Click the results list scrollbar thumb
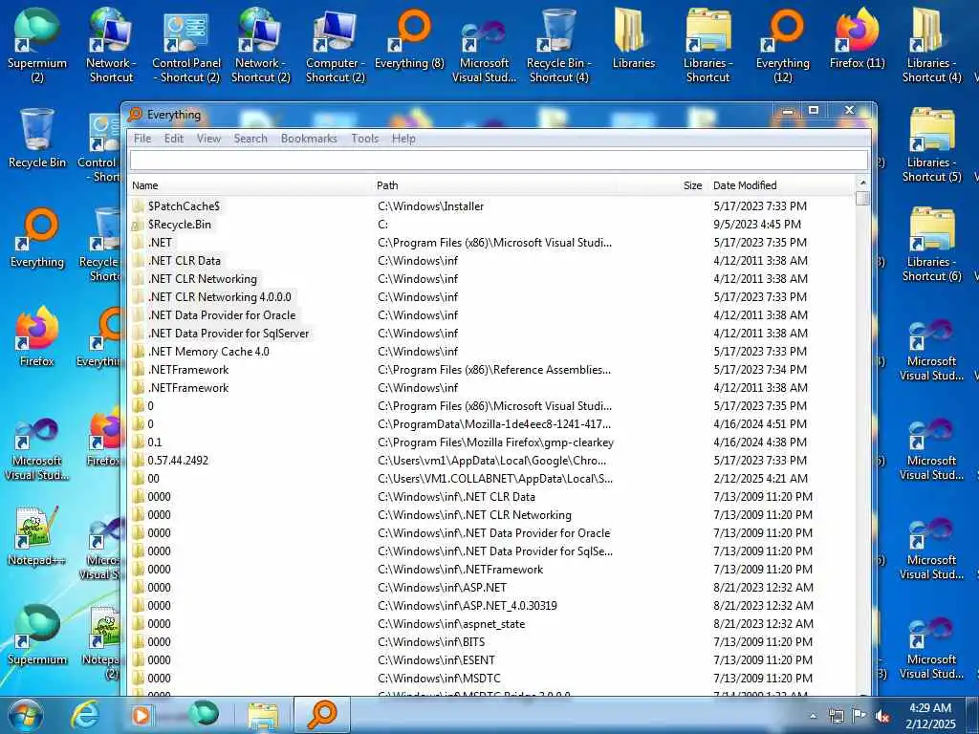Screen dimensions: 979x734 tap(863, 198)
